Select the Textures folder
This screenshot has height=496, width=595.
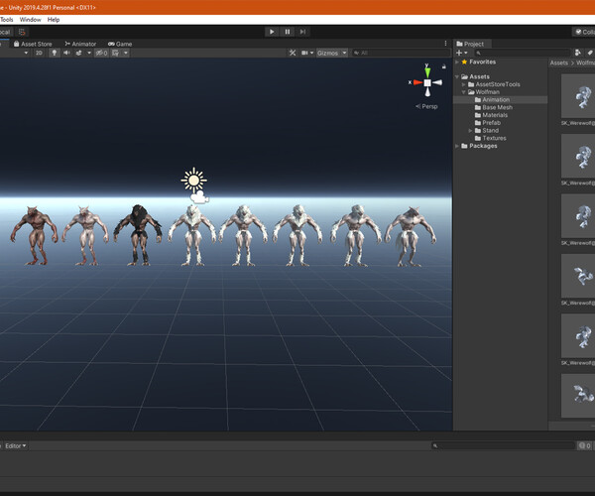[500, 138]
